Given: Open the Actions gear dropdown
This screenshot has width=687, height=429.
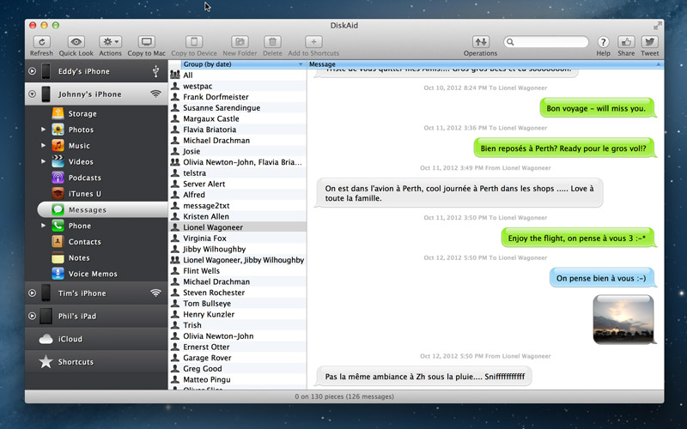Looking at the screenshot, I should click(110, 42).
